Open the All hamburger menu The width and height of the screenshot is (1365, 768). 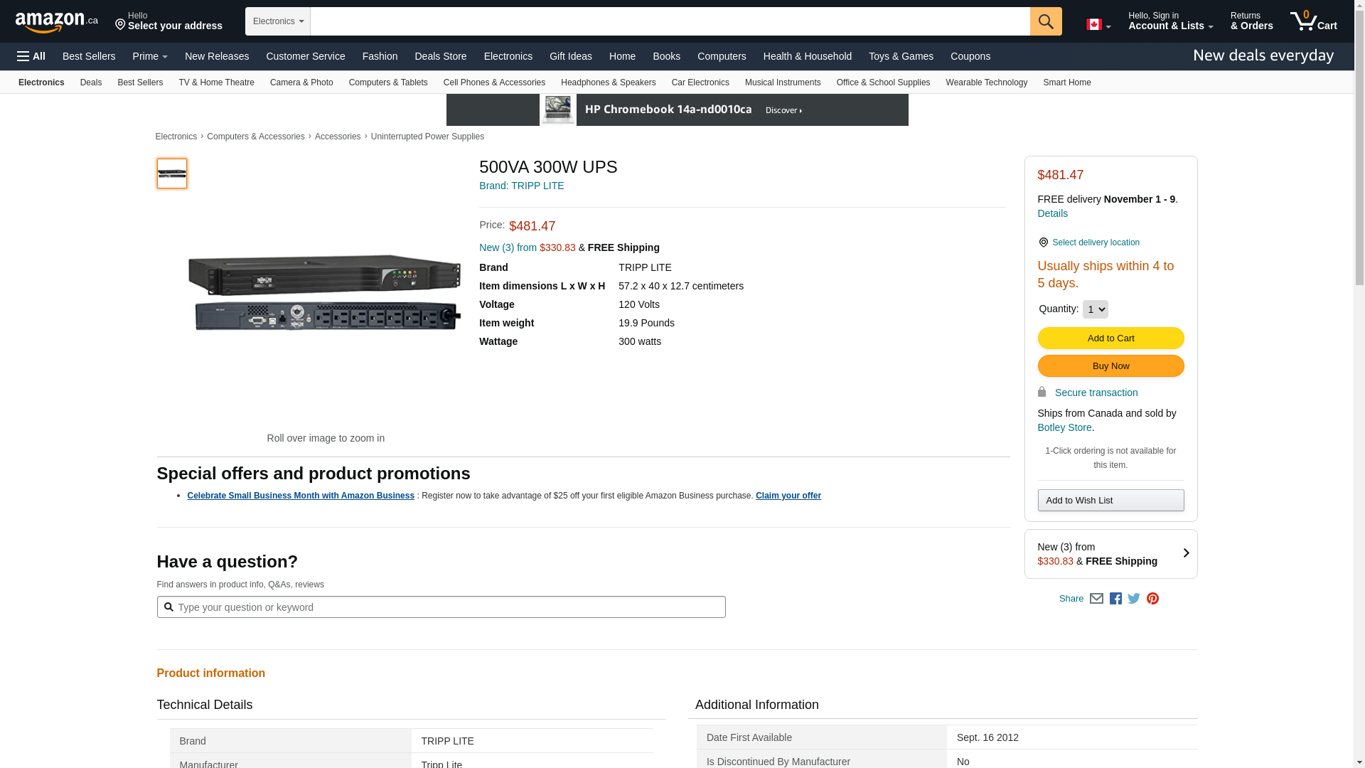tap(31, 56)
